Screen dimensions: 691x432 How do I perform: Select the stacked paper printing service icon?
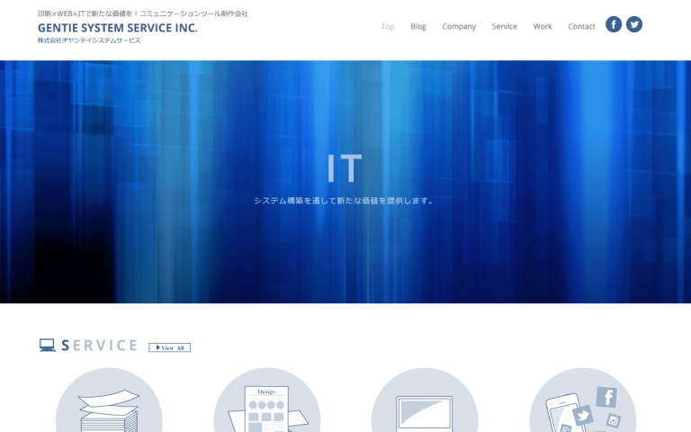click(109, 400)
